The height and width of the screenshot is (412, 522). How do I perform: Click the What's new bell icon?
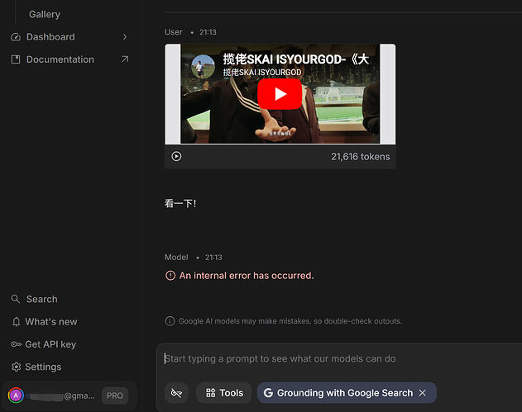coord(16,322)
